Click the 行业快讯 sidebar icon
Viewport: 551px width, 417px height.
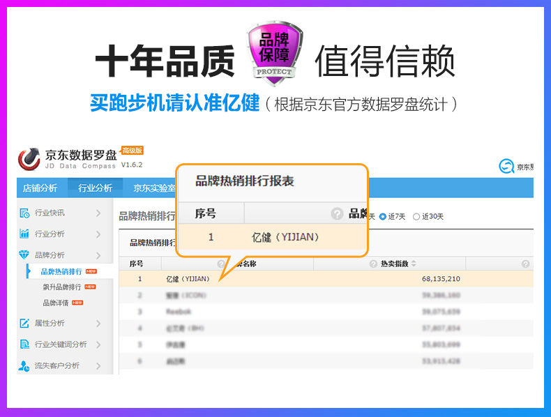click(x=24, y=213)
